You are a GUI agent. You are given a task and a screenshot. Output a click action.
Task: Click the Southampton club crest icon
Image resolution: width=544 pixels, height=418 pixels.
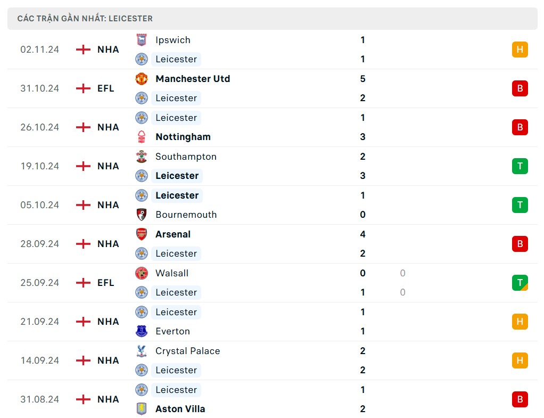pyautogui.click(x=141, y=157)
